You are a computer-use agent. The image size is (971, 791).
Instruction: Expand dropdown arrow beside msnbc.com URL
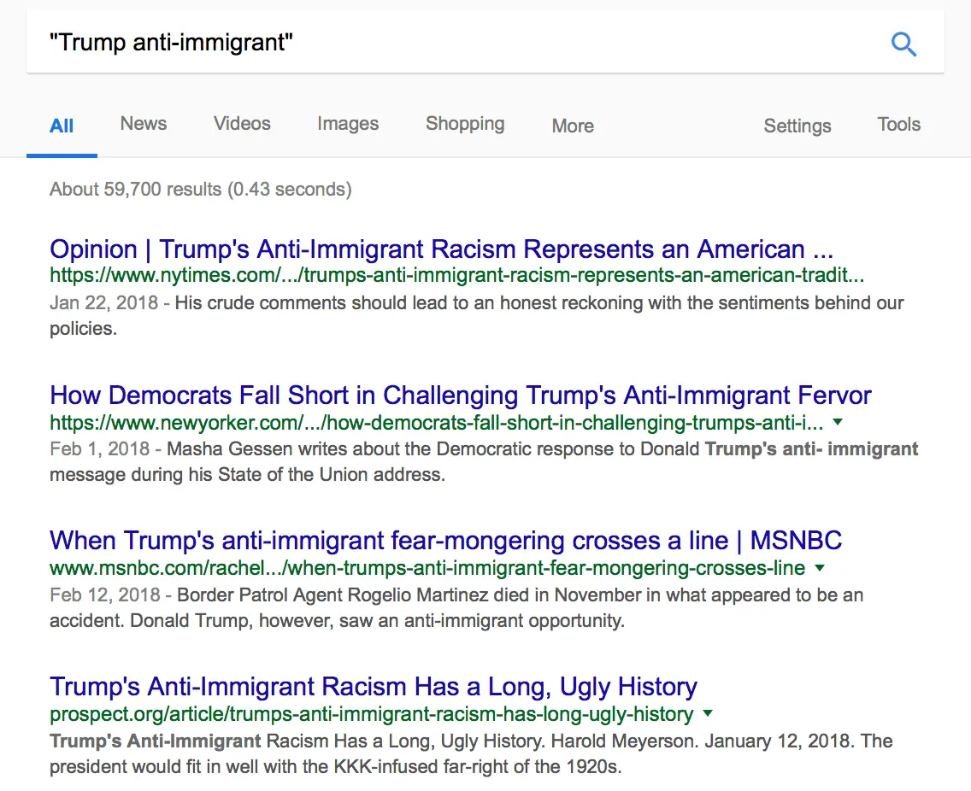(x=820, y=567)
